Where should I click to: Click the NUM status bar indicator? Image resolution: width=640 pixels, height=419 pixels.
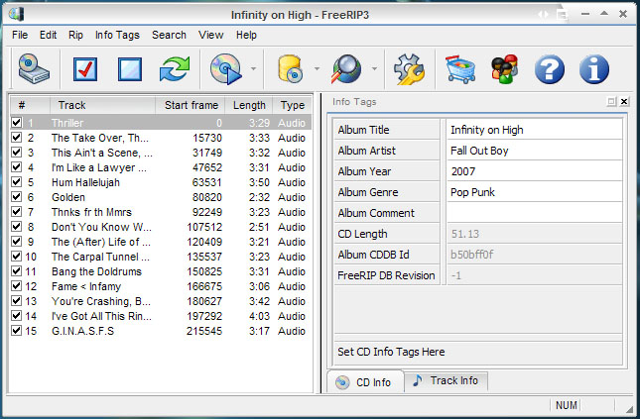coord(567,405)
